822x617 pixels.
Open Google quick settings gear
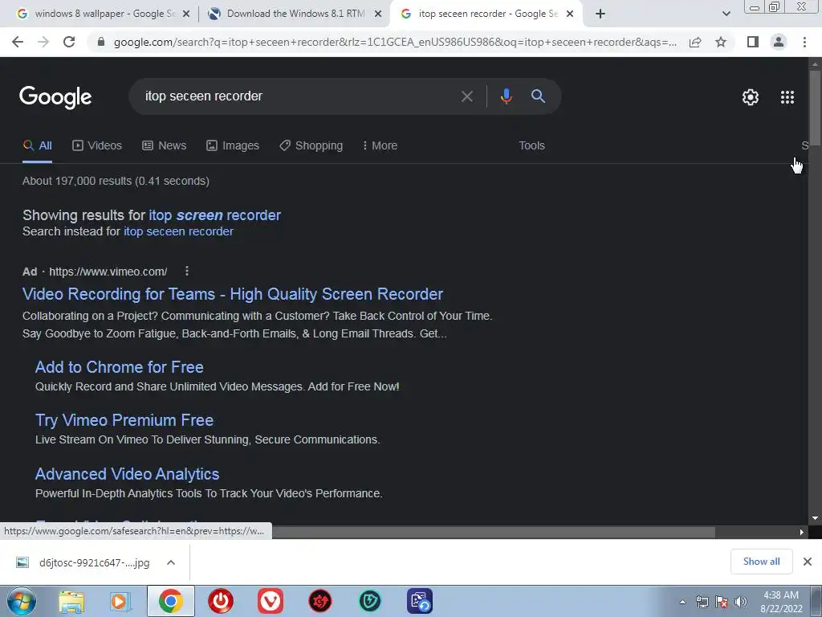(x=751, y=97)
